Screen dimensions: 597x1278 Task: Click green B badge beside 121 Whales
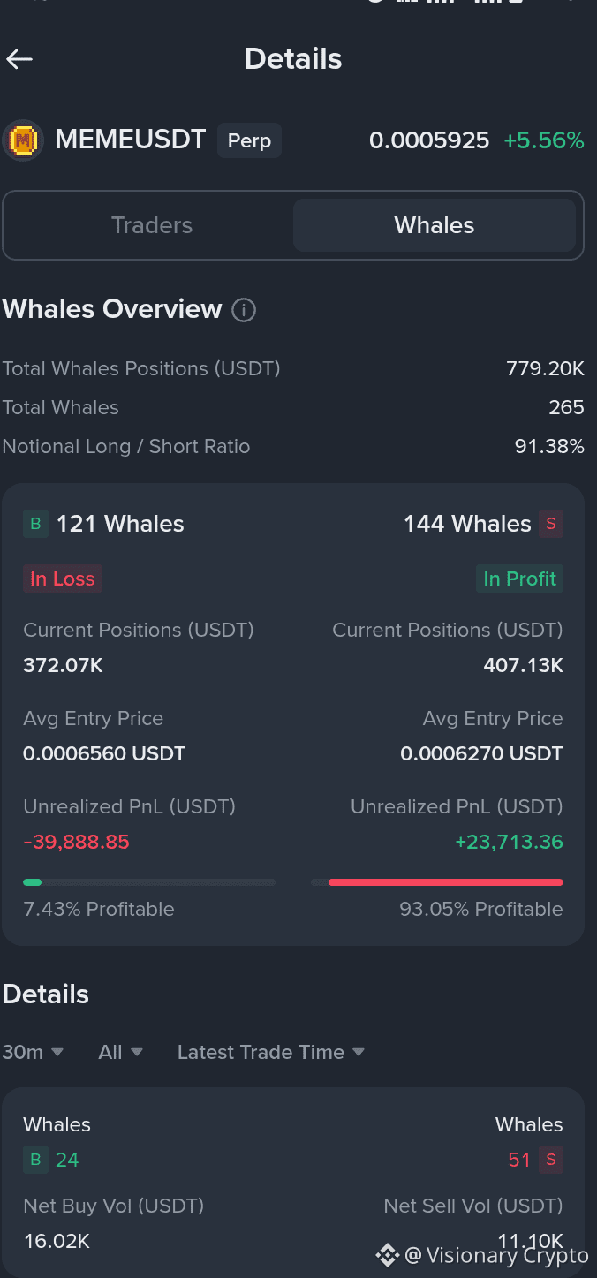(35, 524)
